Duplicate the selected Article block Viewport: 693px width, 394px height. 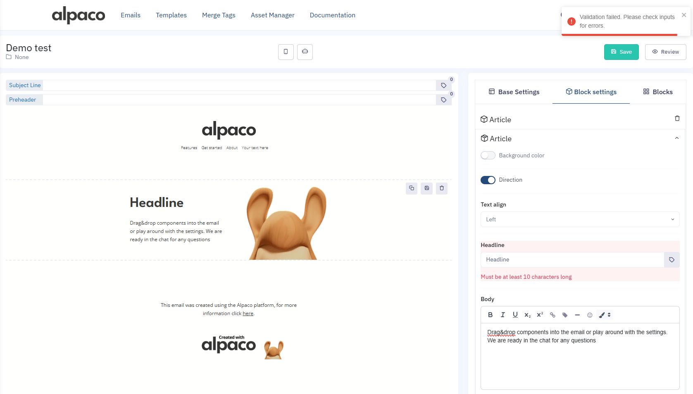coord(412,188)
